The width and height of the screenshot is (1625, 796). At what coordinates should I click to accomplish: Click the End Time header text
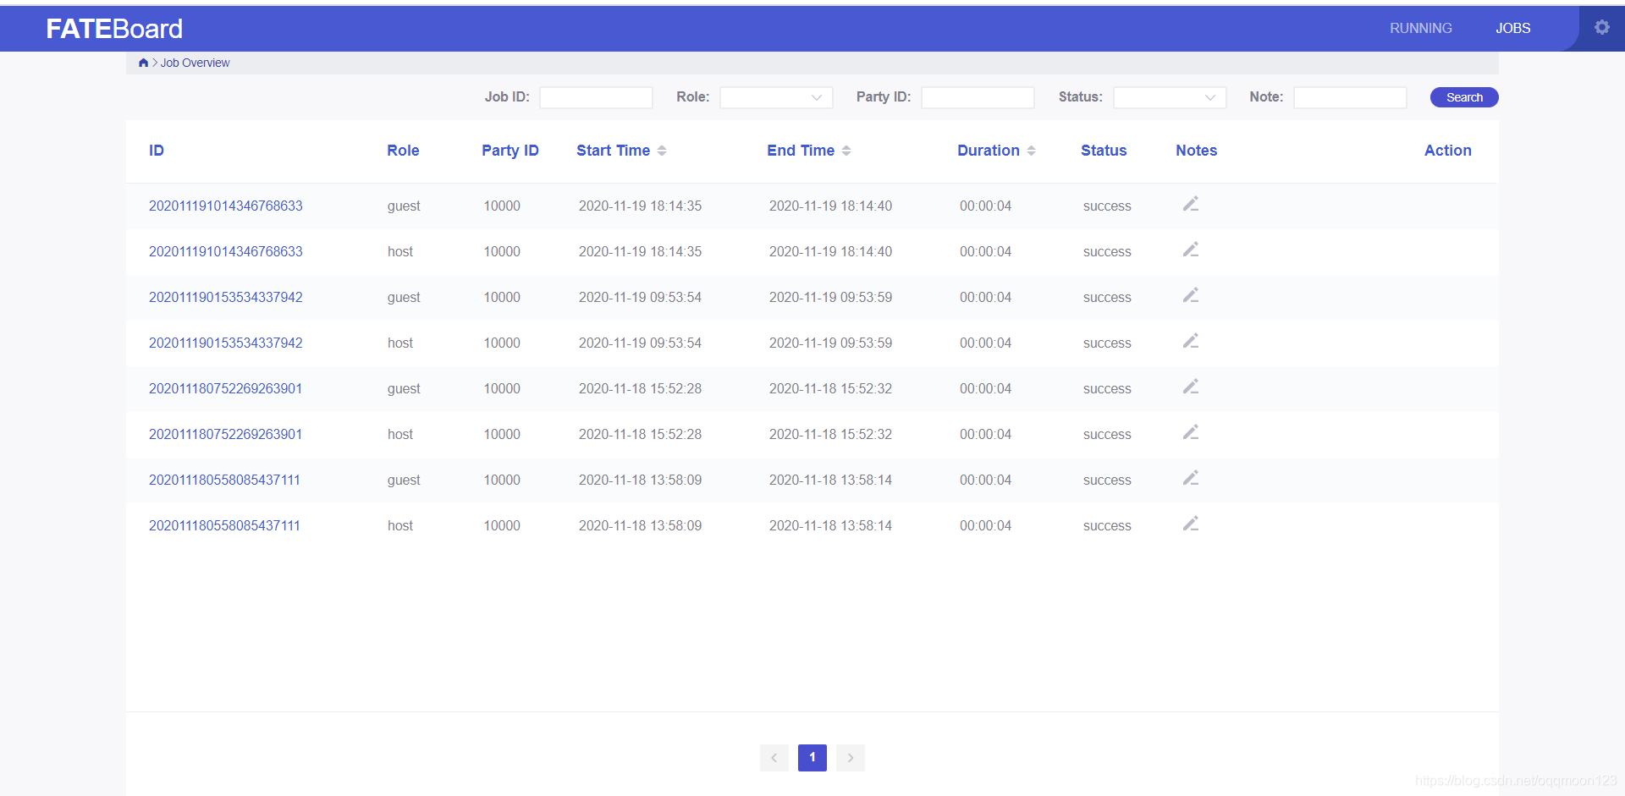point(801,151)
